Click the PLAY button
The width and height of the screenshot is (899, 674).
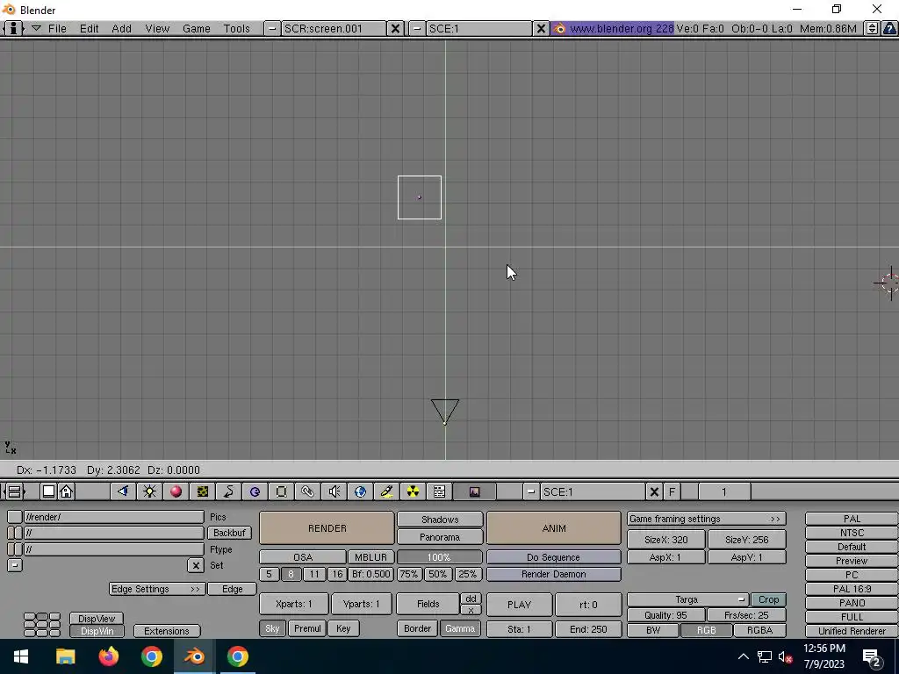click(520, 604)
